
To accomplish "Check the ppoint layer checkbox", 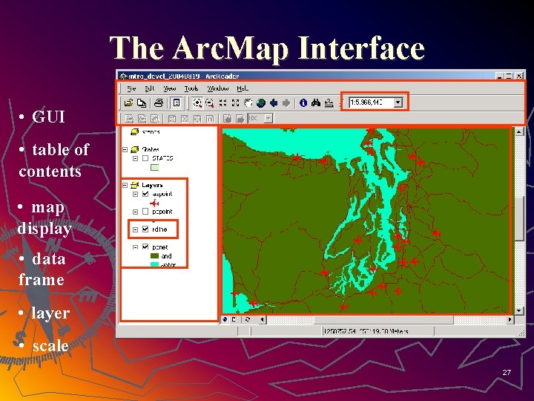I will 145,212.
